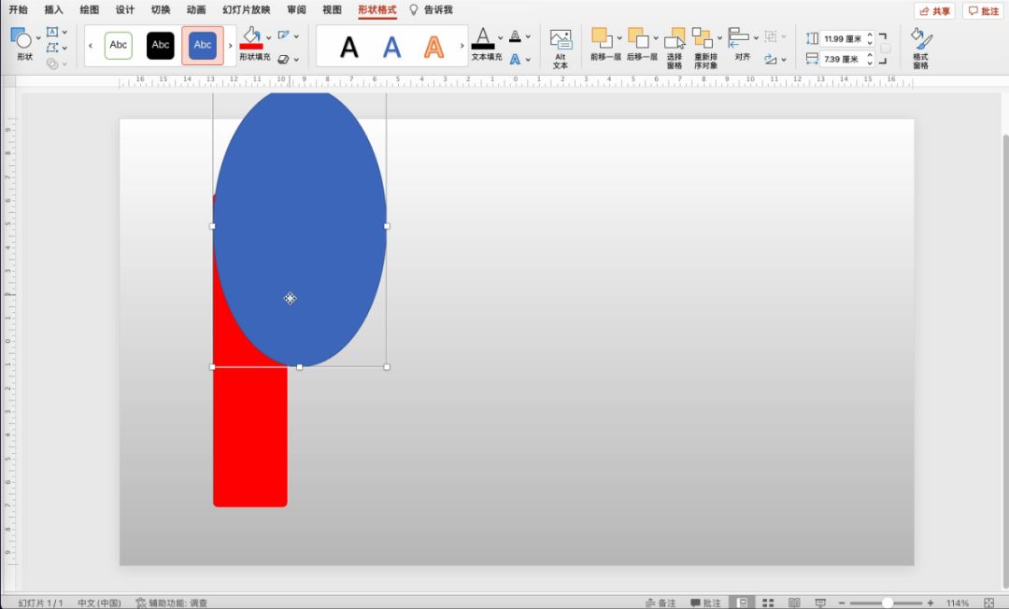Viewport: 1009px width, 609px height.
Task: Click 辅助功能: 调查 accessibility status
Action: 171,602
